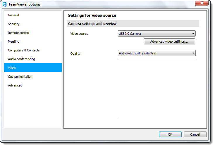The image size is (215, 147).
Task: Click the USB2.0 Camera combo box
Action: tap(157, 34)
